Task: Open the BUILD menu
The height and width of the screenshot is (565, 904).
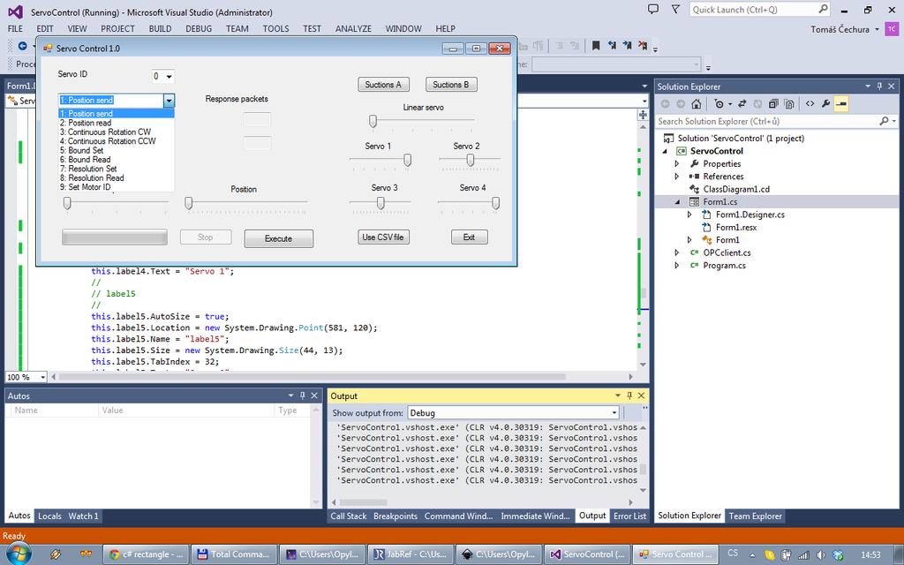Action: [161, 29]
